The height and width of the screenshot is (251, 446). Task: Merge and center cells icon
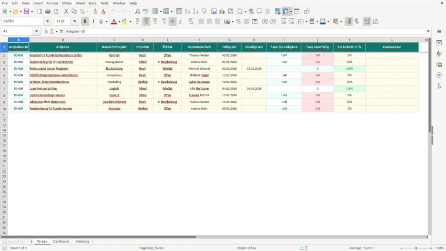(x=201, y=21)
